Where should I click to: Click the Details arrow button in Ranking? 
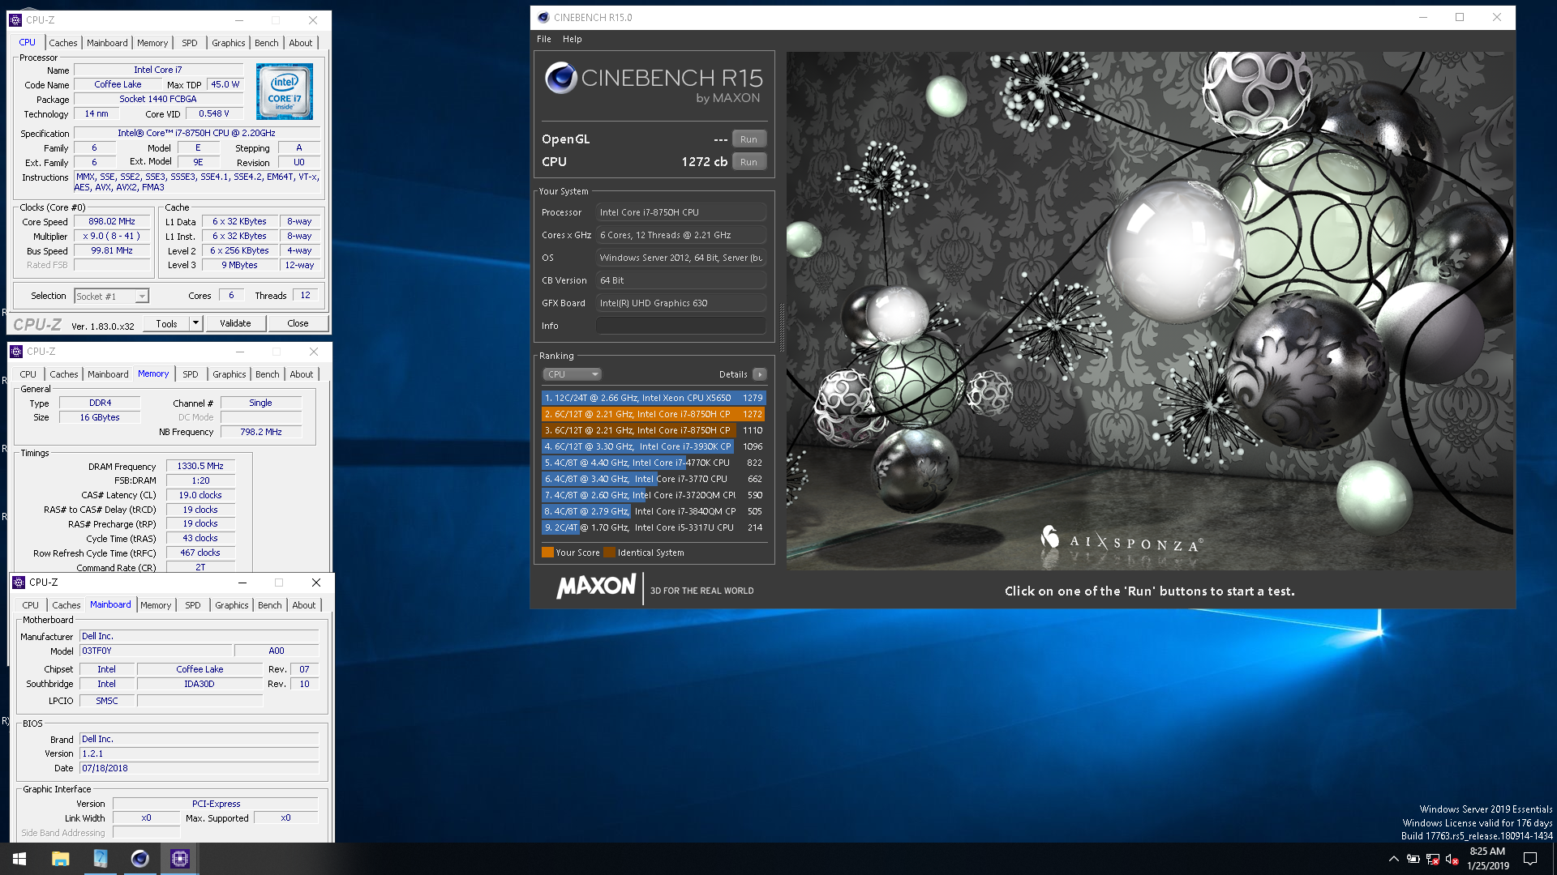[759, 374]
